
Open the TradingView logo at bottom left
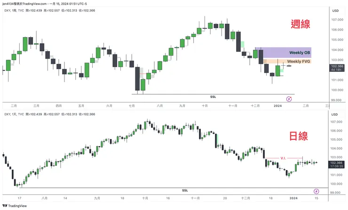(15, 206)
